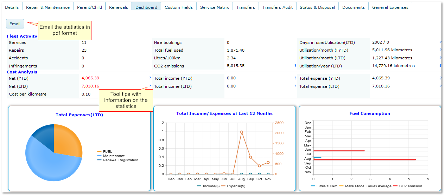The width and height of the screenshot is (445, 196).
Task: Click help icon beside Days in use/Utilisation(LTD)
Action: pyautogui.click(x=440, y=42)
